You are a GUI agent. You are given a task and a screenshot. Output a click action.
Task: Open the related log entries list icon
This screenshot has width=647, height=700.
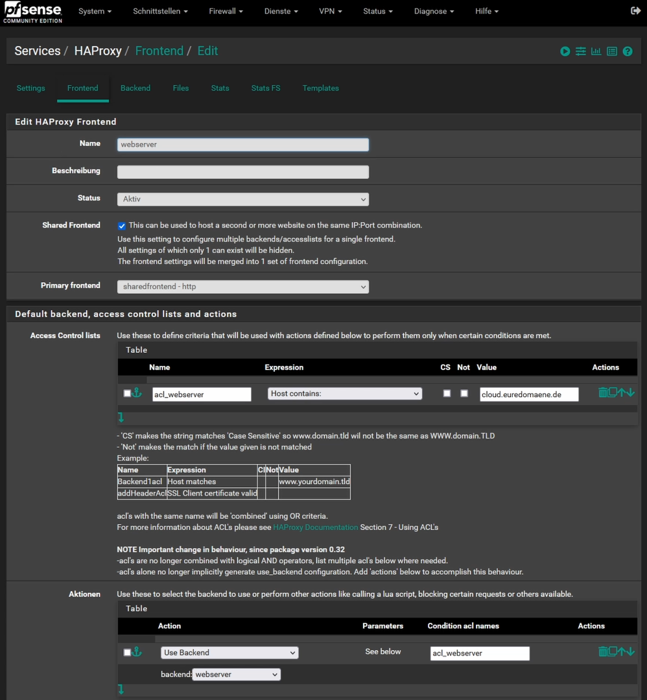point(612,51)
